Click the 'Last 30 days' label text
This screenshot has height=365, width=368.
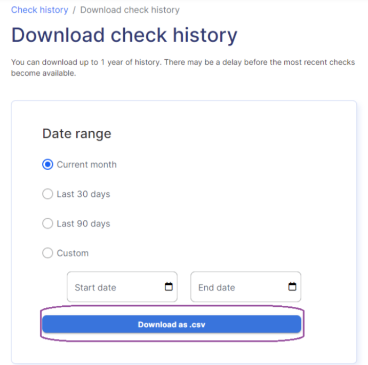(x=83, y=194)
